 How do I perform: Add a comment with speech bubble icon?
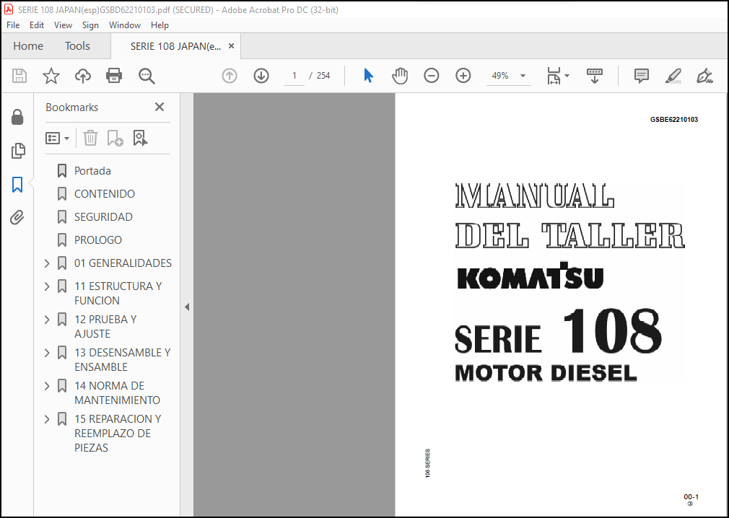tap(642, 76)
